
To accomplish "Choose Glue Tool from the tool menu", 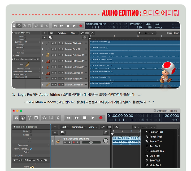I will (159, 156).
